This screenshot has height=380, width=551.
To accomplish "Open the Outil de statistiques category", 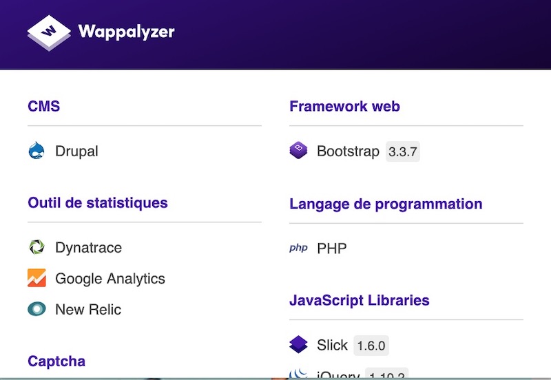I will pyautogui.click(x=98, y=202).
